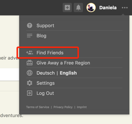The image size is (132, 124).
Task: Click the Settings gear icon
Action: [x=30, y=83]
